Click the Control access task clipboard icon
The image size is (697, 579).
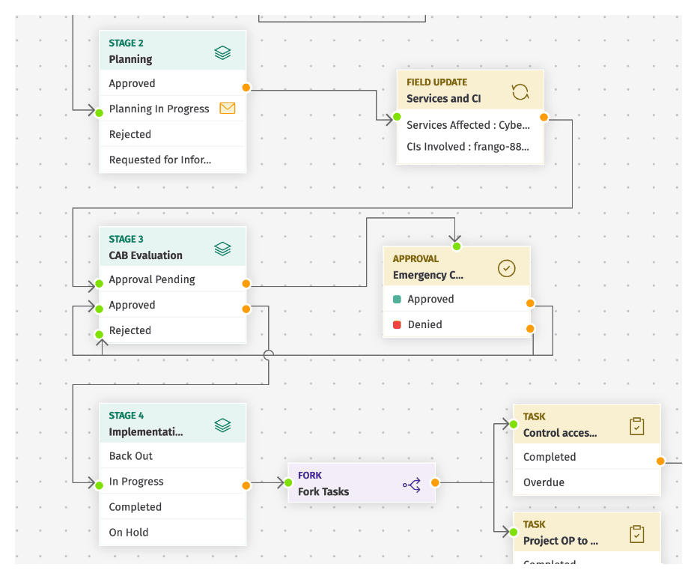tap(636, 427)
